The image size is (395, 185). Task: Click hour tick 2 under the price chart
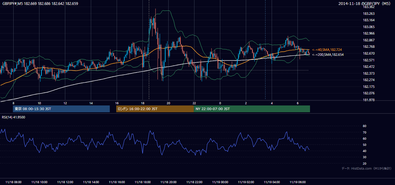coord(246,103)
